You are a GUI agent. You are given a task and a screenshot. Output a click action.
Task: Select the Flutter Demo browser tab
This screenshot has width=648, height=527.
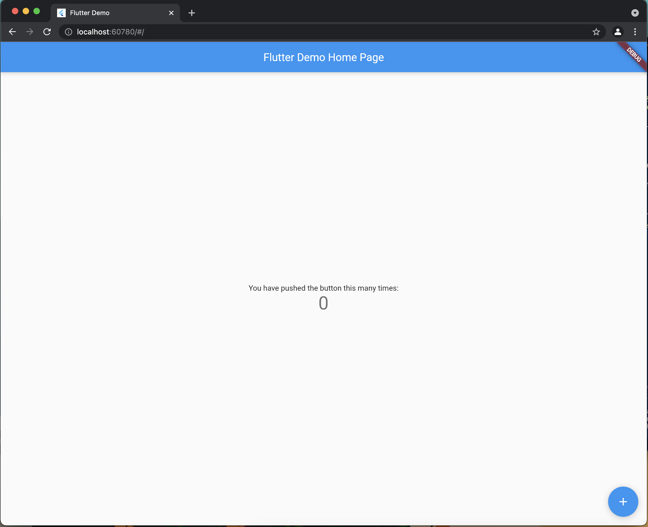click(116, 13)
